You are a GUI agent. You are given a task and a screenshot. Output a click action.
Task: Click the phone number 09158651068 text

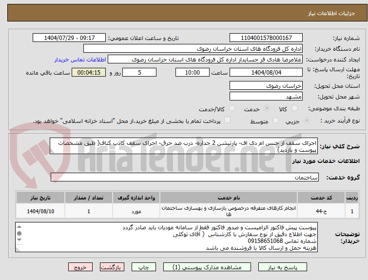click(x=265, y=241)
